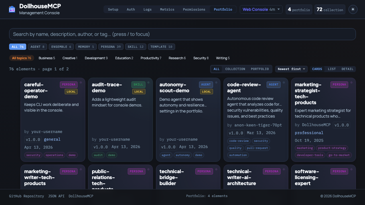Open the JSON API footer link

56,196
